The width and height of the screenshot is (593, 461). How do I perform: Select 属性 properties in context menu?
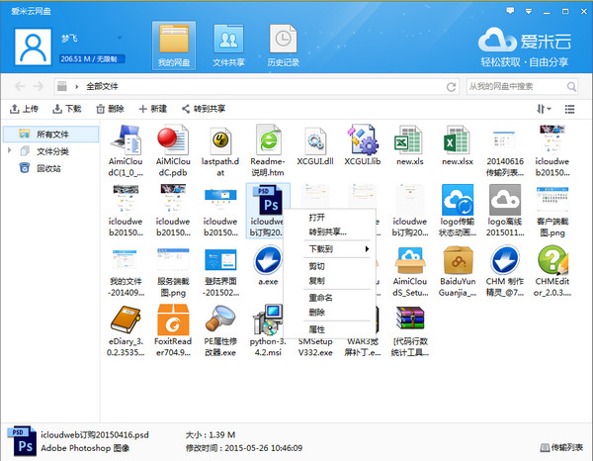click(x=317, y=329)
